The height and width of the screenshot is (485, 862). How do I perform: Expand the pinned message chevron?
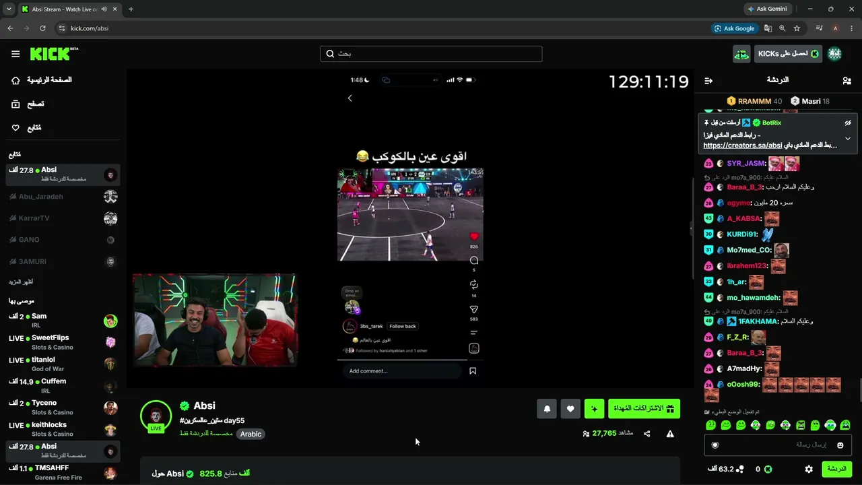[848, 139]
